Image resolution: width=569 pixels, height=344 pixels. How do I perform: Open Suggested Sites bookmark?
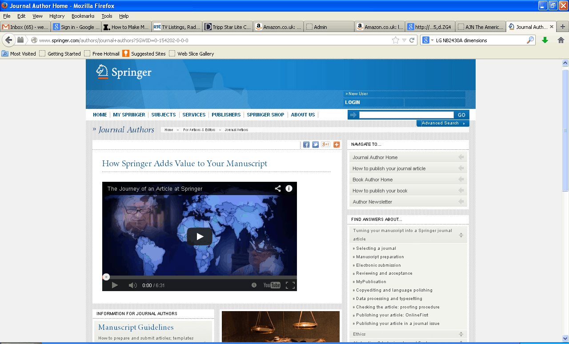pos(144,54)
